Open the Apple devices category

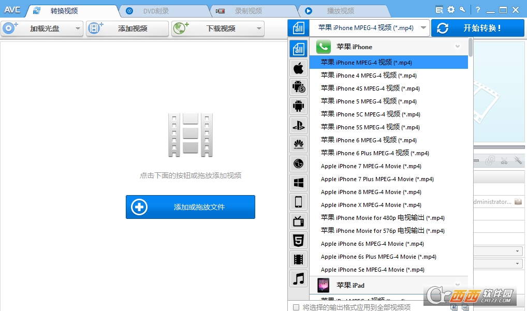(x=299, y=68)
